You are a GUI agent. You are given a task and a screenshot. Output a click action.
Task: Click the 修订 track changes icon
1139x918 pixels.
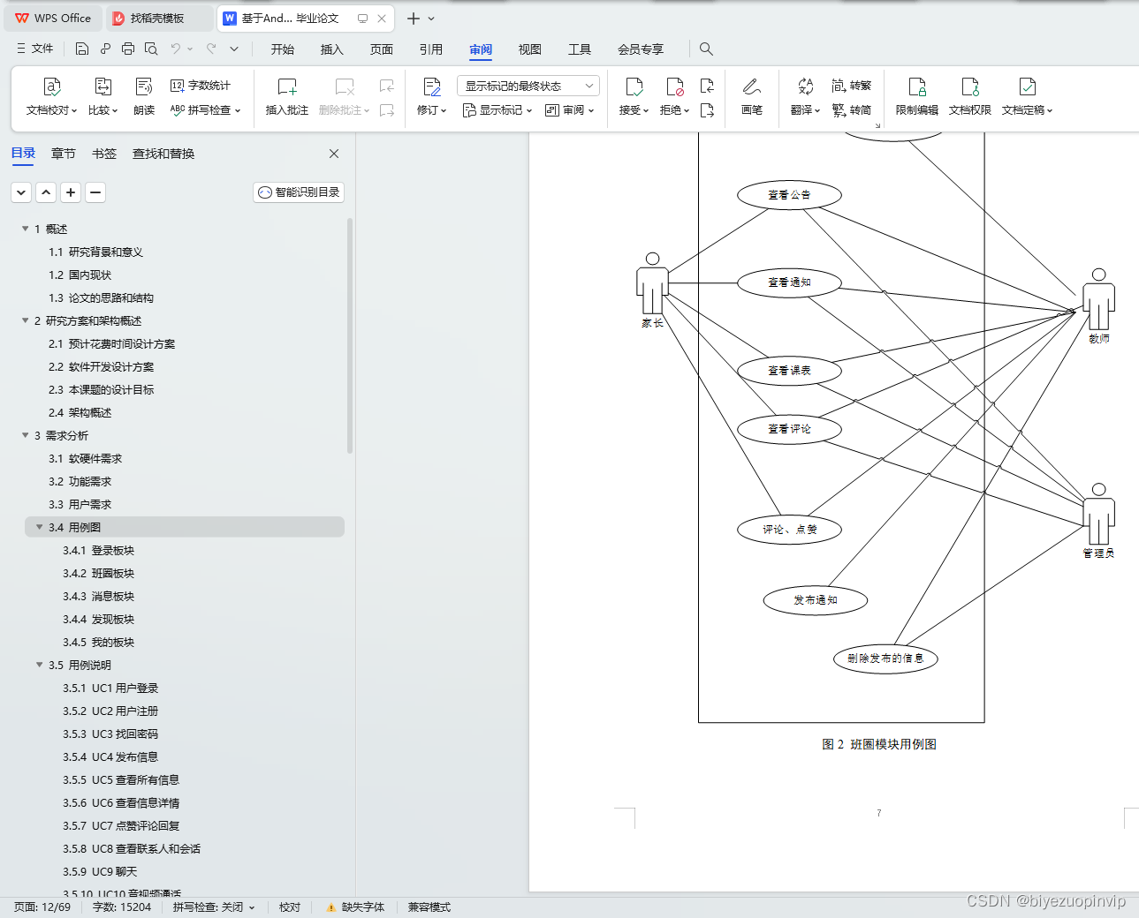(431, 87)
